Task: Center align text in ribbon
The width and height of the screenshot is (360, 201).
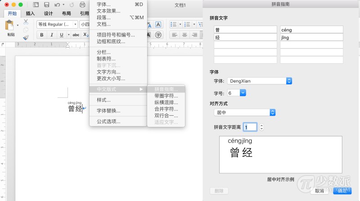Action: [x=184, y=35]
